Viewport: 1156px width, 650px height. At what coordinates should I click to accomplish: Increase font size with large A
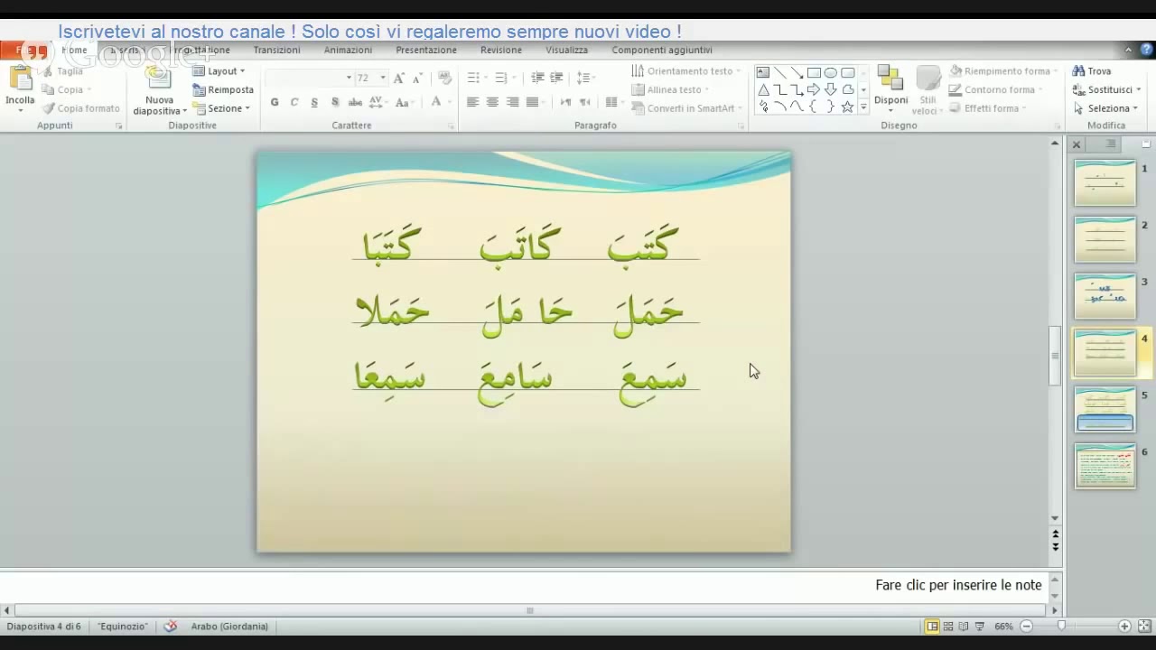(x=398, y=78)
